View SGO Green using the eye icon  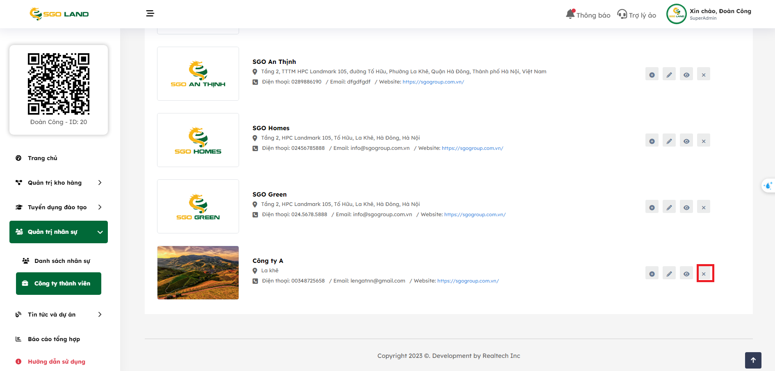tap(686, 207)
